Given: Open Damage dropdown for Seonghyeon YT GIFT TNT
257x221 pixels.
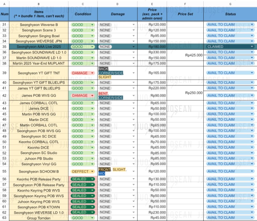Looking at the screenshot, I should point(134,73).
